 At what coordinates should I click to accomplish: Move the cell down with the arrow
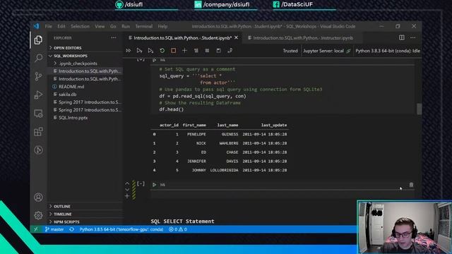point(127,190)
